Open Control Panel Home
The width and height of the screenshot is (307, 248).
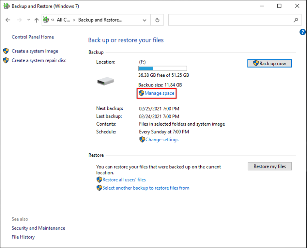(33, 37)
